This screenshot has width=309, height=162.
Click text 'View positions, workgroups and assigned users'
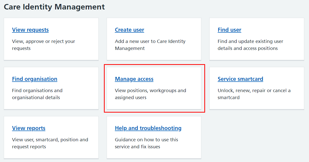pyautogui.click(x=150, y=94)
